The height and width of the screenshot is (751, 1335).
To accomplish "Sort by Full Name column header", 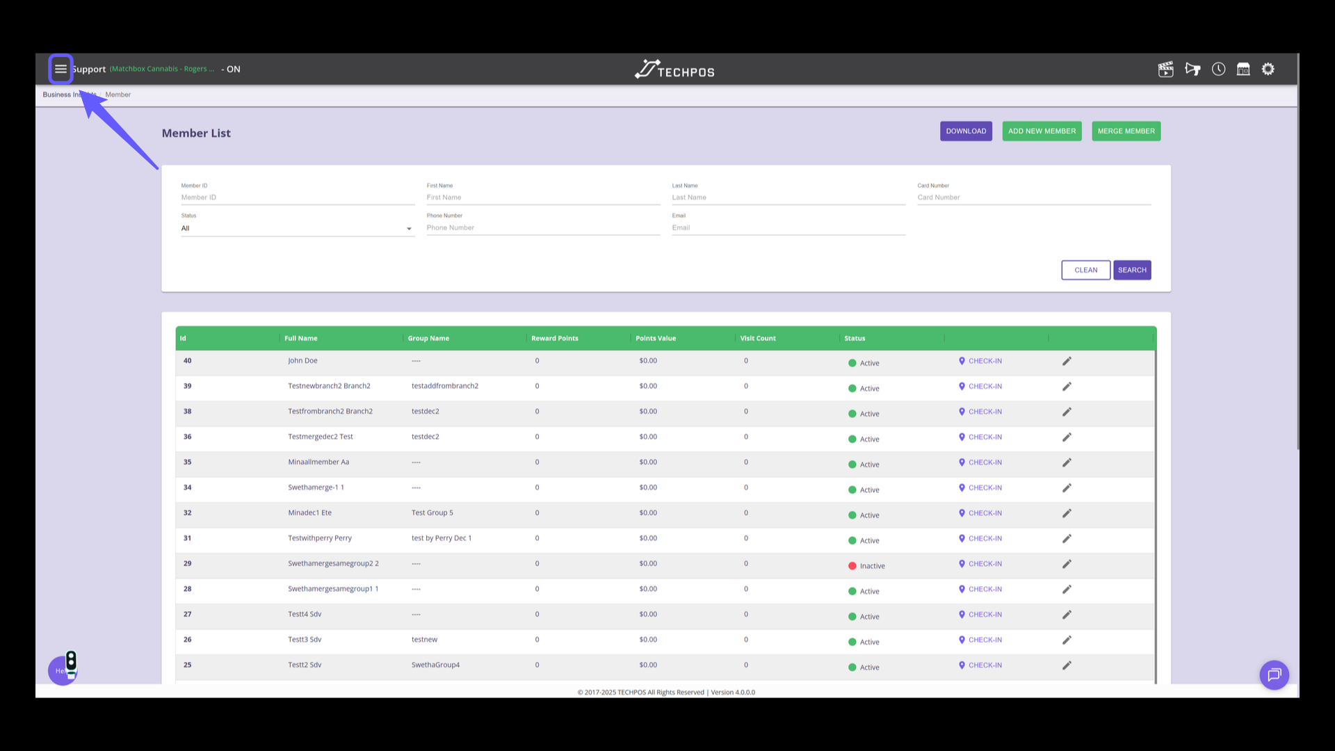I will coord(300,339).
